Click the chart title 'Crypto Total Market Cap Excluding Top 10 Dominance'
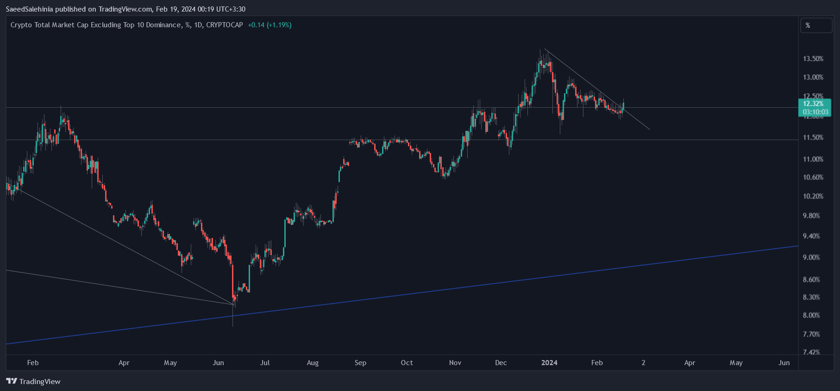This screenshot has height=391, width=840. click(x=96, y=25)
